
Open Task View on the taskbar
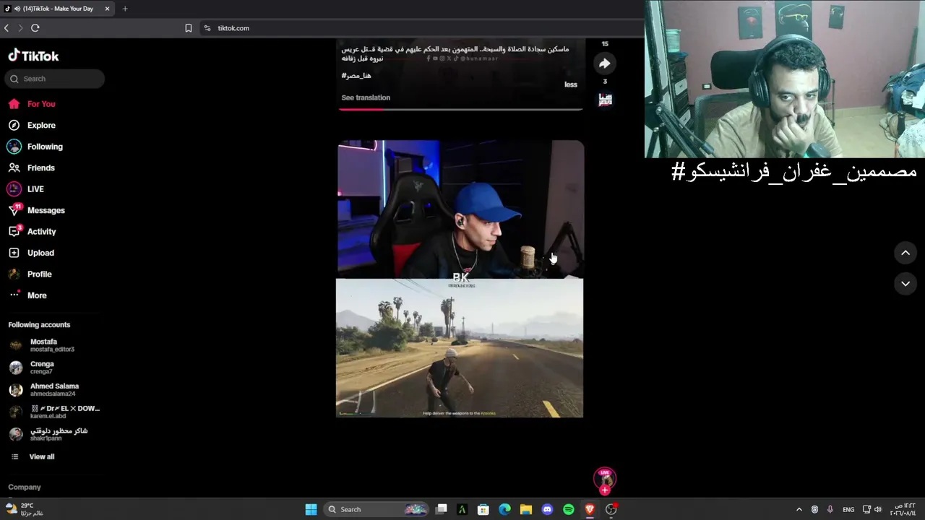pos(442,509)
